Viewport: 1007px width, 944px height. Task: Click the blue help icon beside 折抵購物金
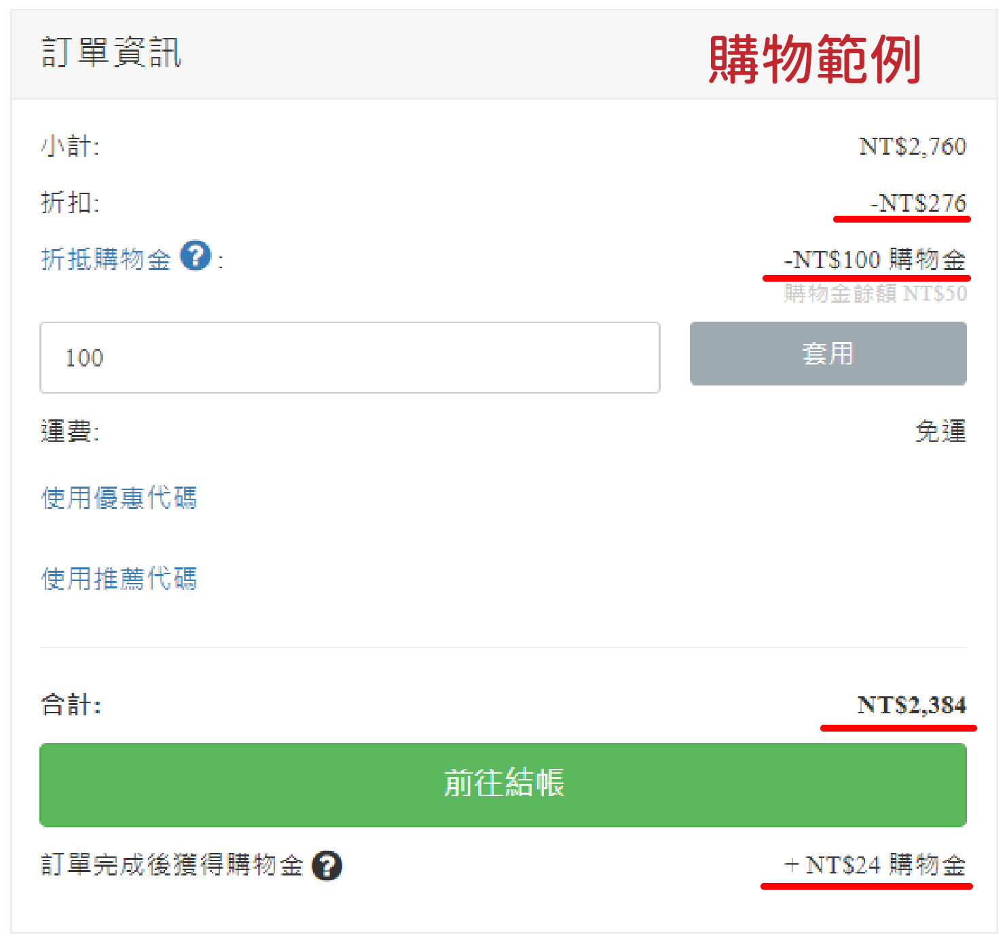(196, 256)
